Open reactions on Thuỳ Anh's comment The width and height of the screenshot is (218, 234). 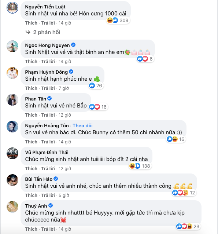(188, 226)
